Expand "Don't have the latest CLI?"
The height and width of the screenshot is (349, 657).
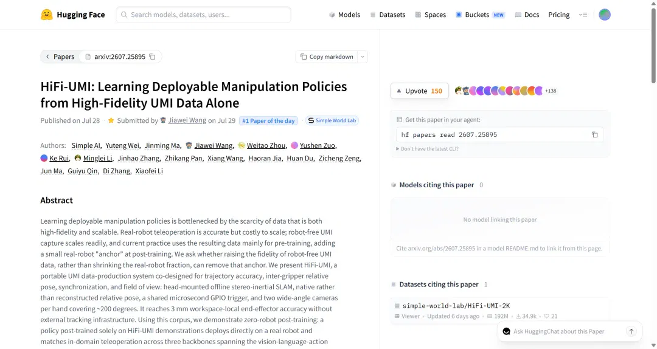tap(428, 149)
